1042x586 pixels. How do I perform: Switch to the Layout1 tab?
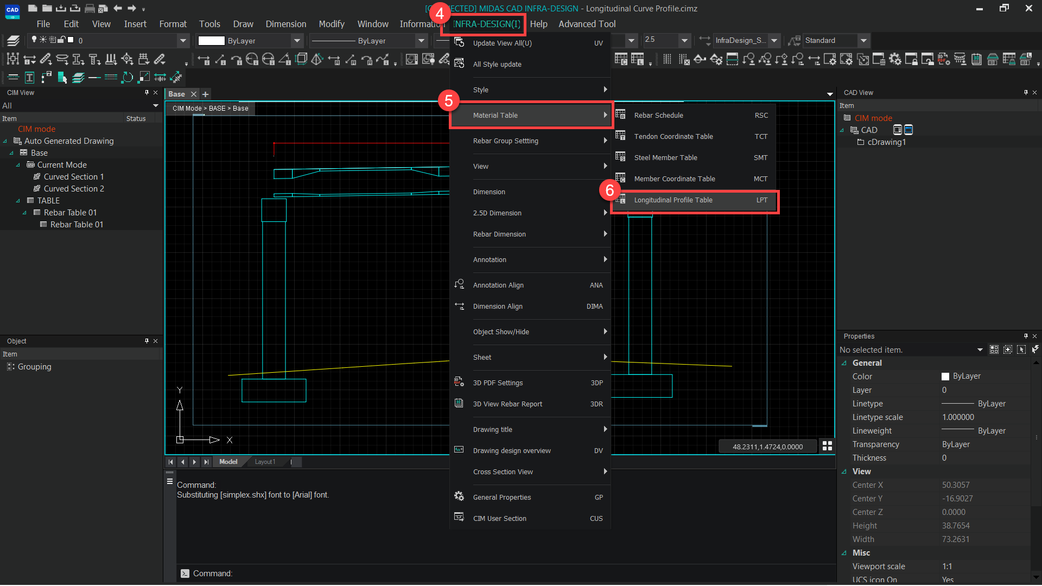pos(265,462)
